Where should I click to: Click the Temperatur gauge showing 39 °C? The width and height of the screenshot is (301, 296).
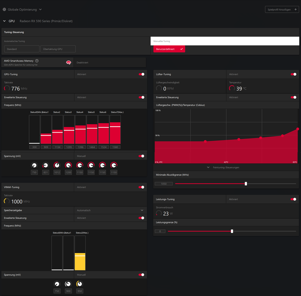(232, 88)
